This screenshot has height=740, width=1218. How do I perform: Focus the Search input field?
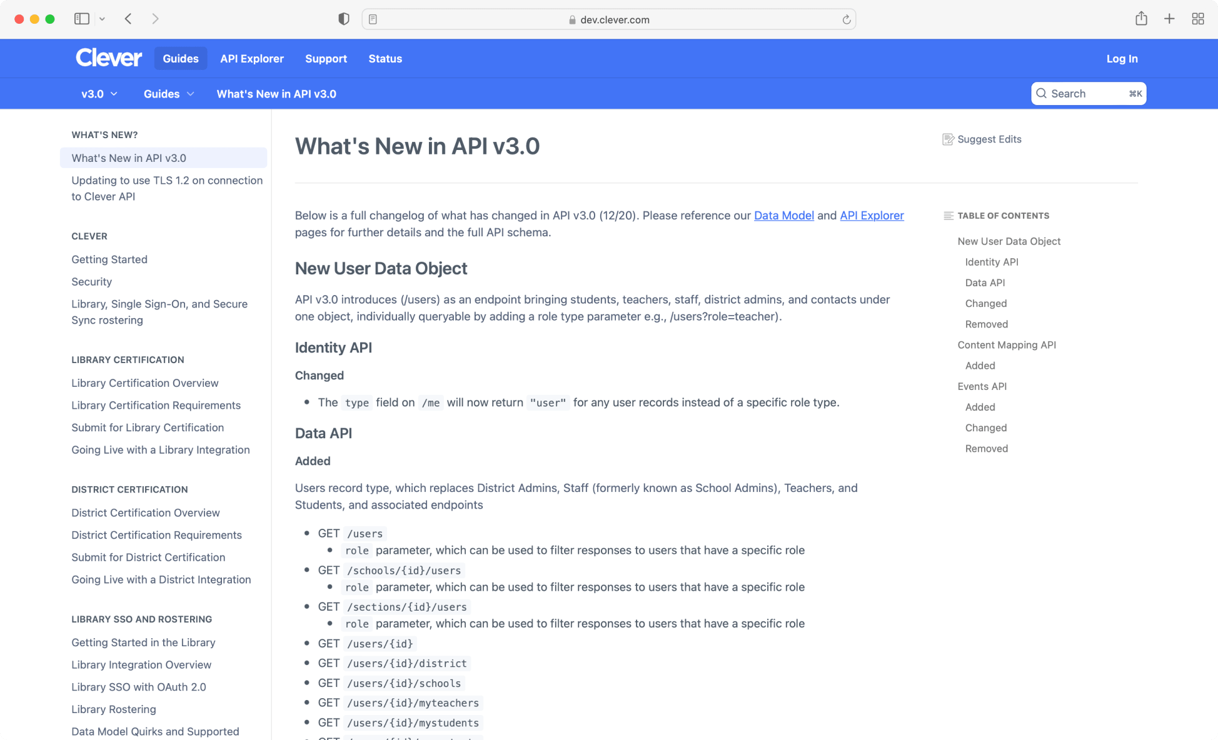click(x=1088, y=94)
